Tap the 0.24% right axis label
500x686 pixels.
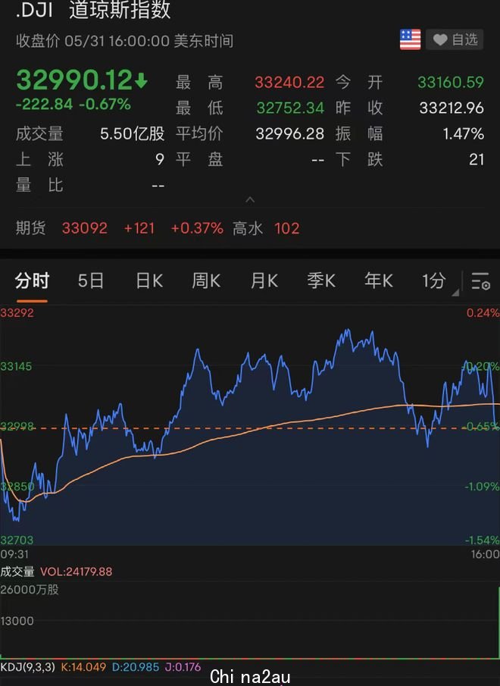483,313
